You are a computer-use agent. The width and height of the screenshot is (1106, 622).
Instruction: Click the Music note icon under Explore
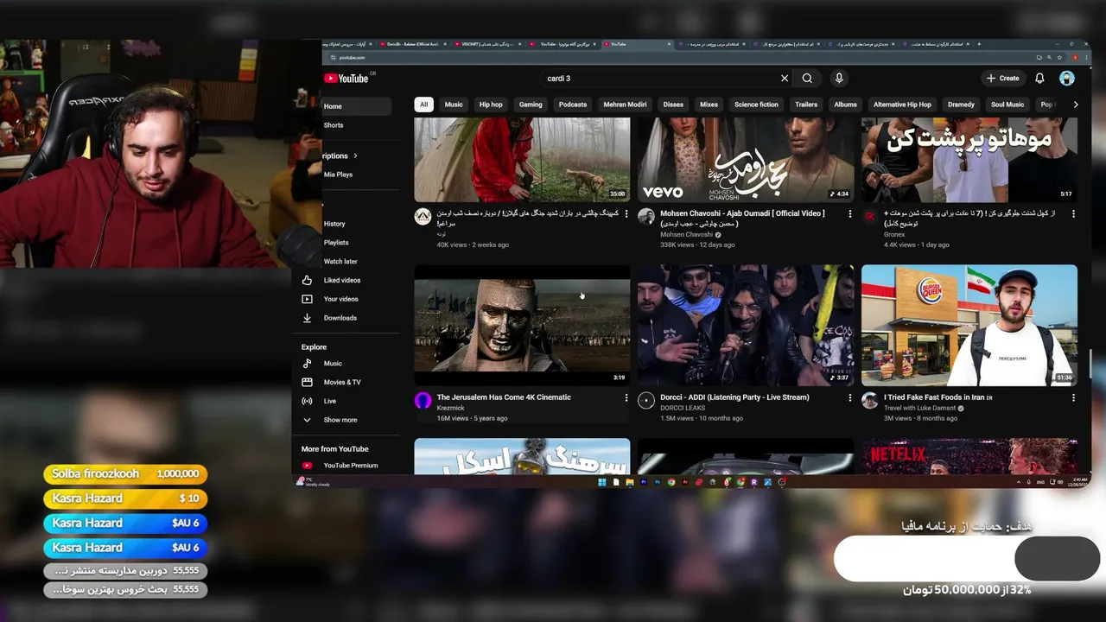(307, 364)
